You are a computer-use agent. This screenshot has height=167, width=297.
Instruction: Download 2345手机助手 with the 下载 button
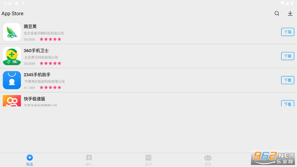click(x=287, y=80)
